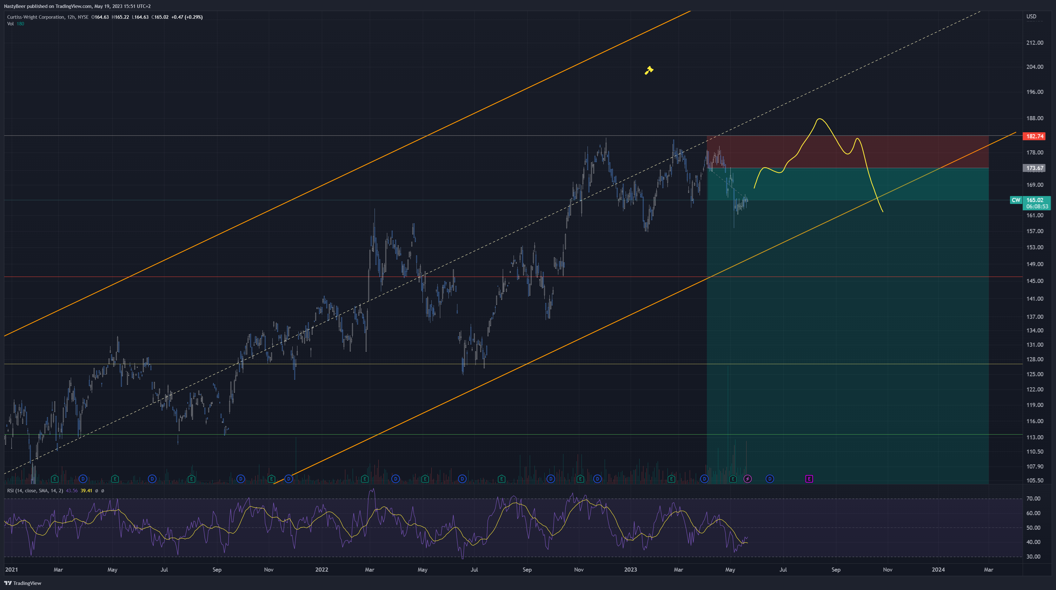
Task: Click the pink lightning bolt marker
Action: pos(748,479)
